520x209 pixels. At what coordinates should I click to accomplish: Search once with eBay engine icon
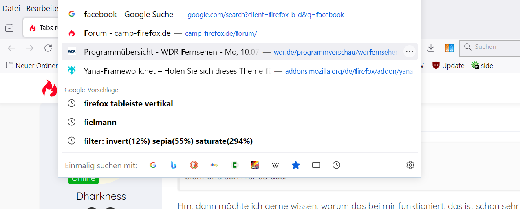point(214,165)
